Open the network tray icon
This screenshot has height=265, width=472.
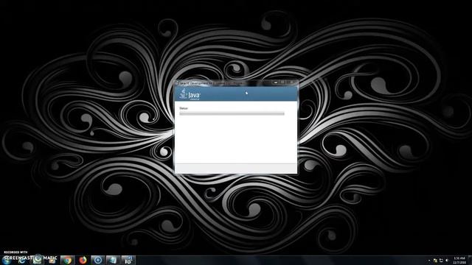441,260
